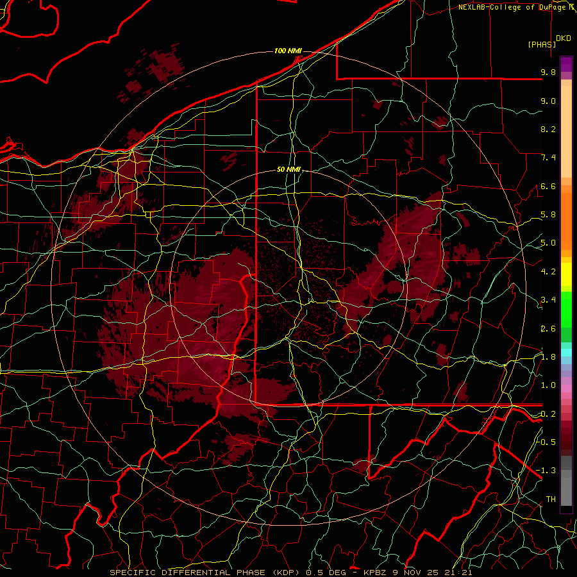Click the "0.5 DEG" elevation text in caption
577x577 pixels.
[x=330, y=573]
